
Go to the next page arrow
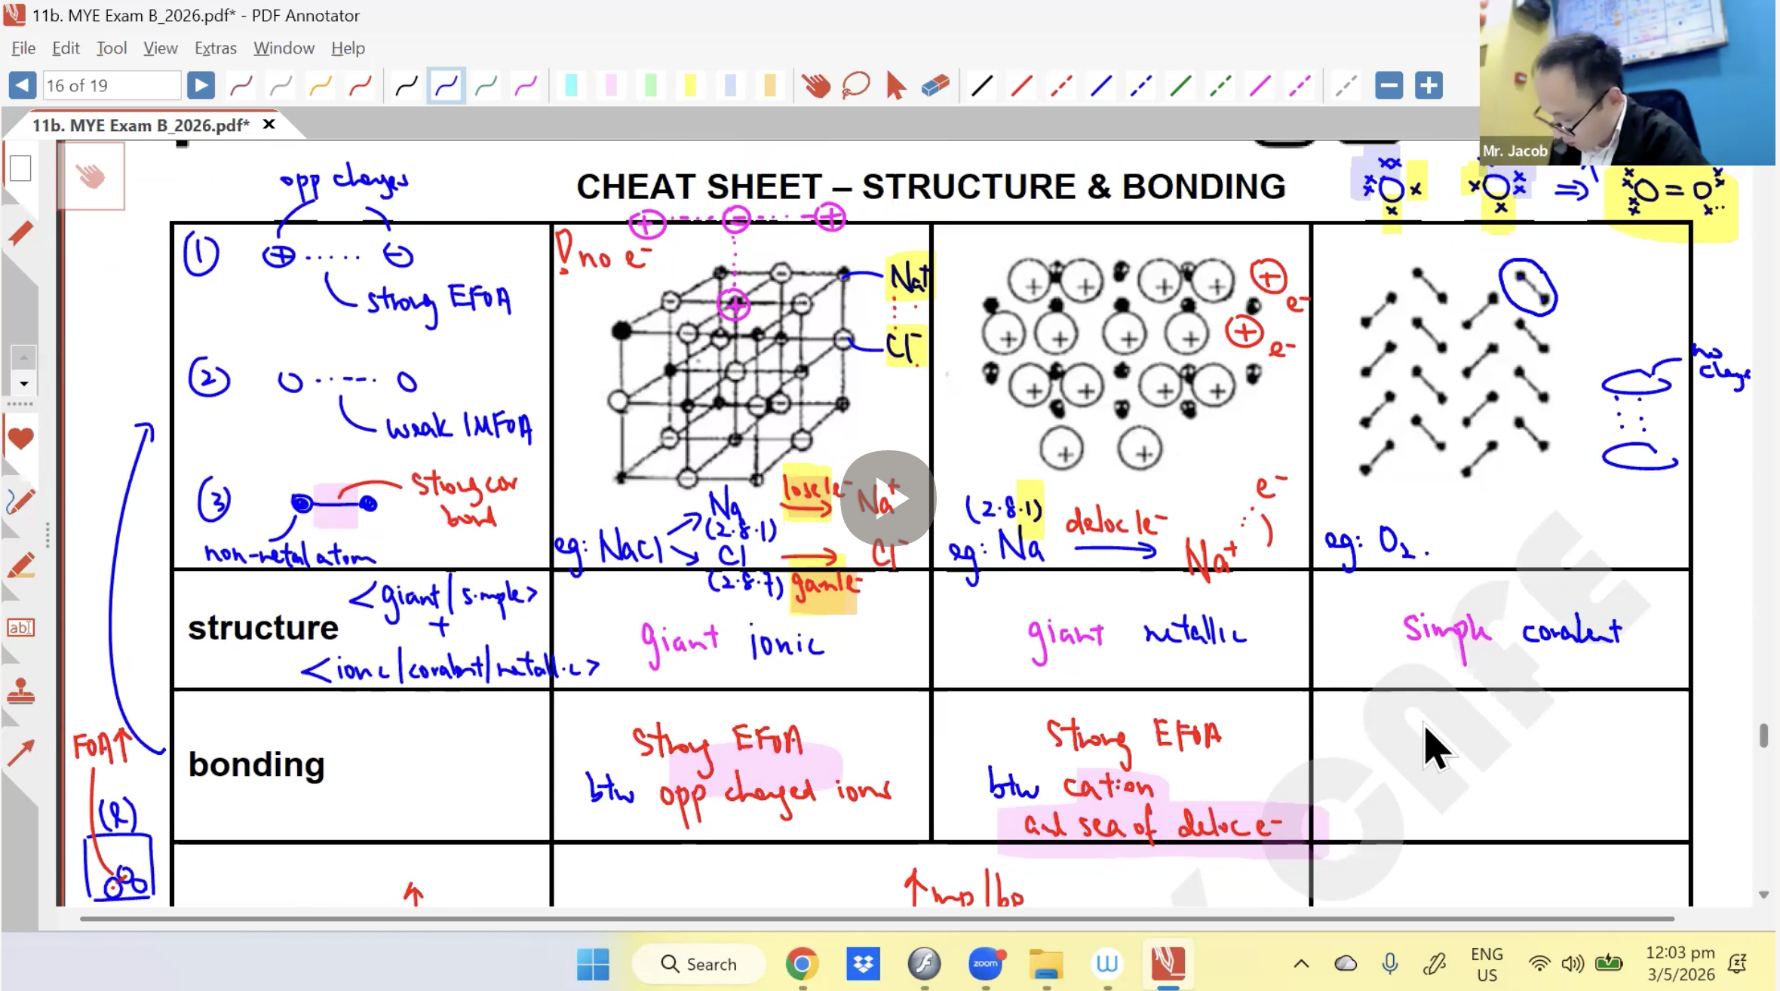pos(201,85)
